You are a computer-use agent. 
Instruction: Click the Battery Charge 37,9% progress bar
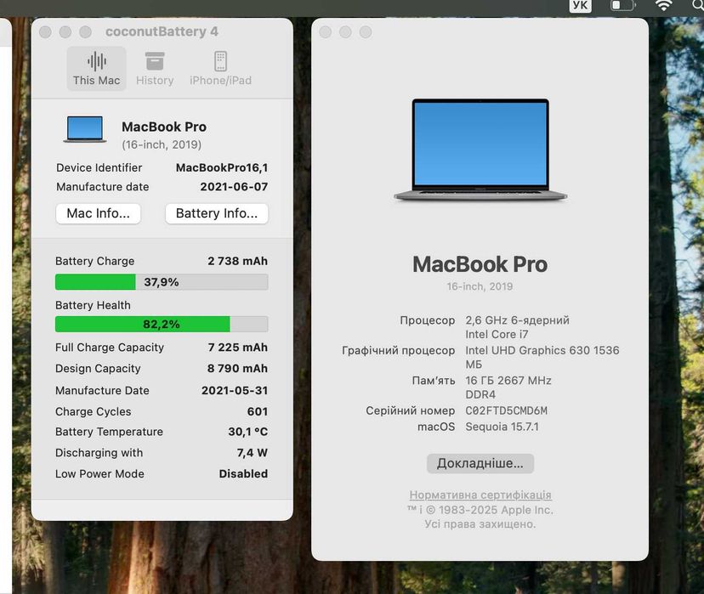point(162,282)
